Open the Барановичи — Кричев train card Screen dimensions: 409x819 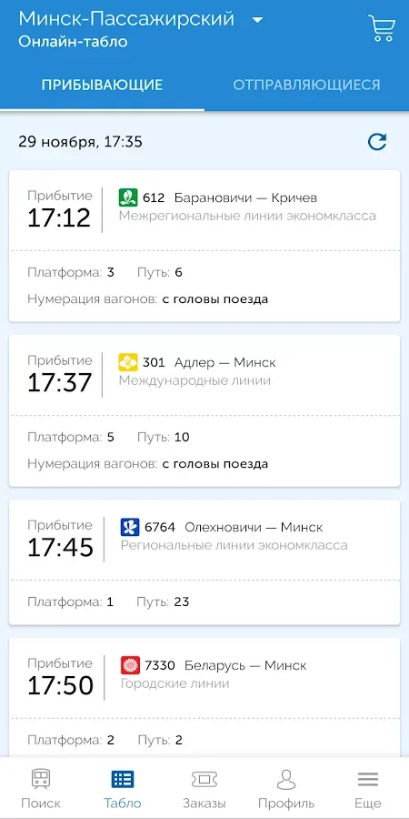click(x=204, y=246)
